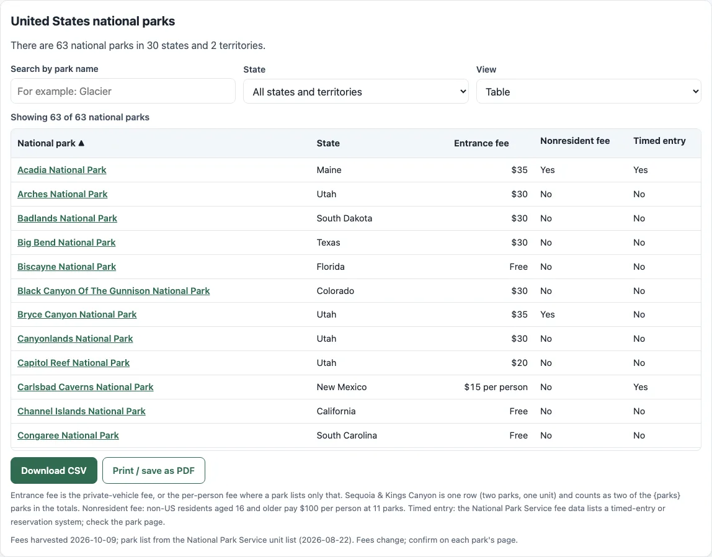Sort table by Entrance fee header
Image resolution: width=712 pixels, height=557 pixels.
pyautogui.click(x=481, y=143)
